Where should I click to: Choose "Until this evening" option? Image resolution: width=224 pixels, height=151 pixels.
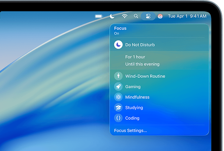click(x=142, y=64)
